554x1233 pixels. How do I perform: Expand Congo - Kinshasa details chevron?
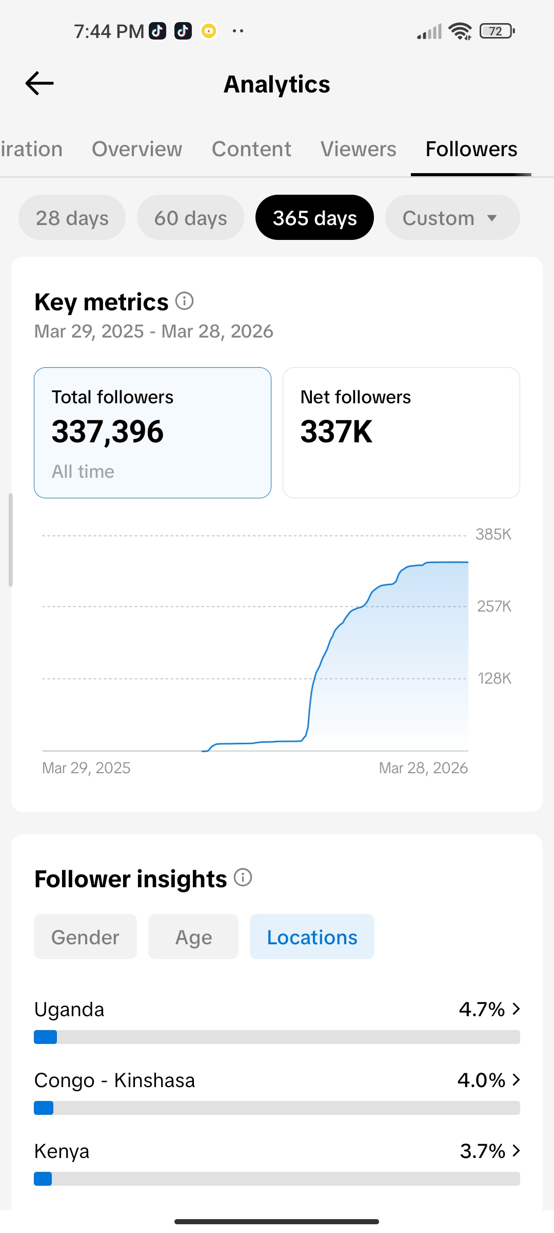(516, 1080)
